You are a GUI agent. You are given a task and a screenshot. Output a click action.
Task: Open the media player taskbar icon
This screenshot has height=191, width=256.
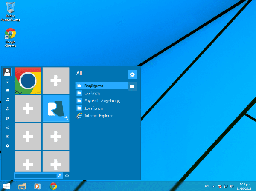tap(38, 186)
